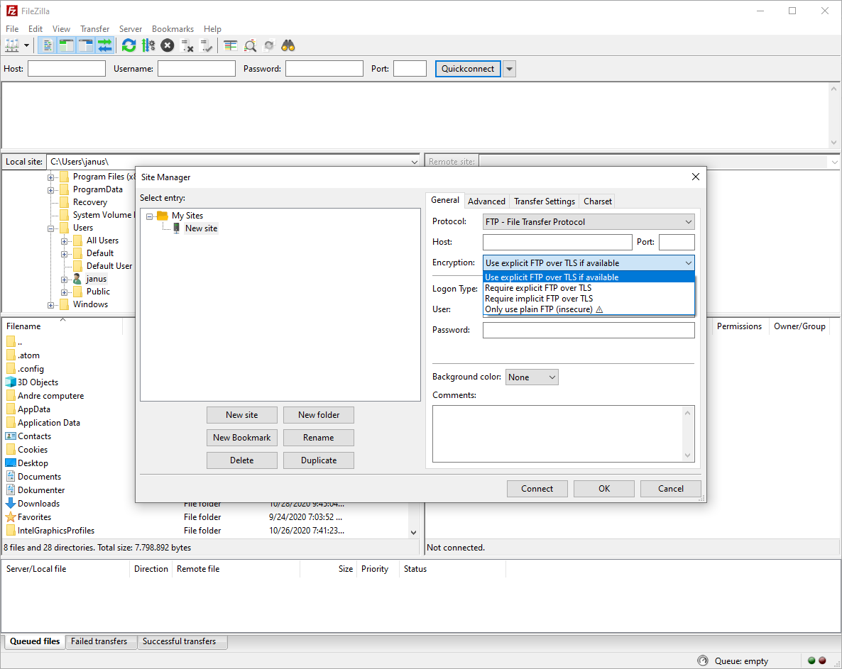
Task: Collapse the My Sites tree node
Action: (150, 216)
